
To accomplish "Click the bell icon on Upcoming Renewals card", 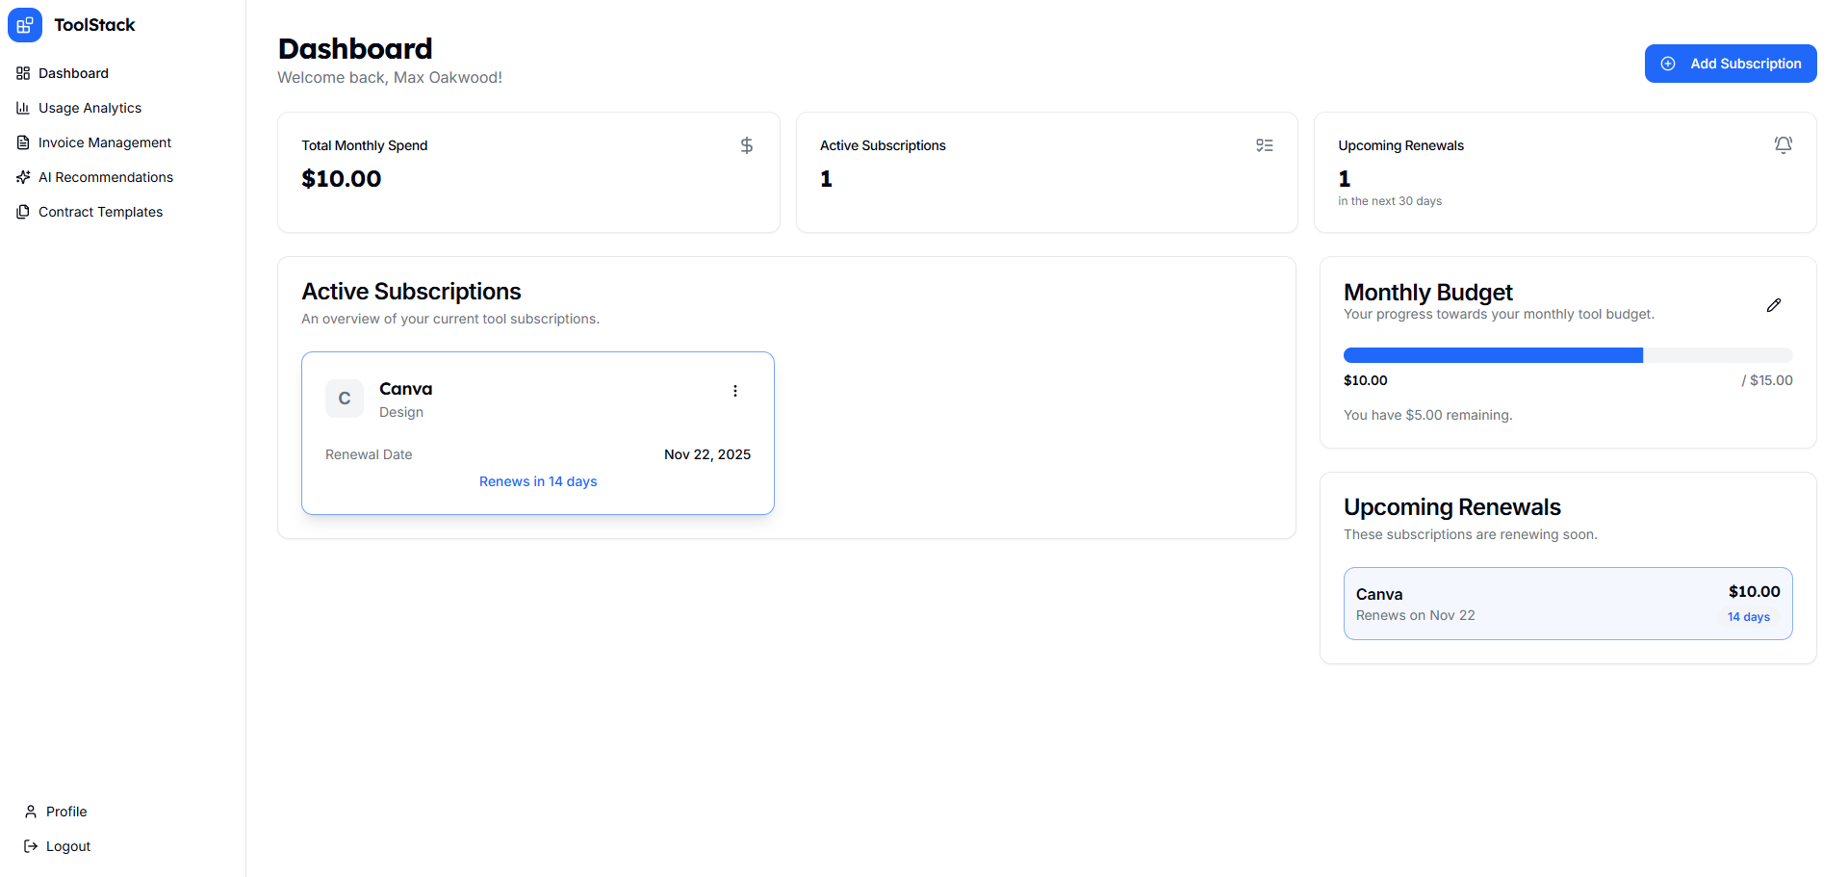I will tap(1783, 145).
